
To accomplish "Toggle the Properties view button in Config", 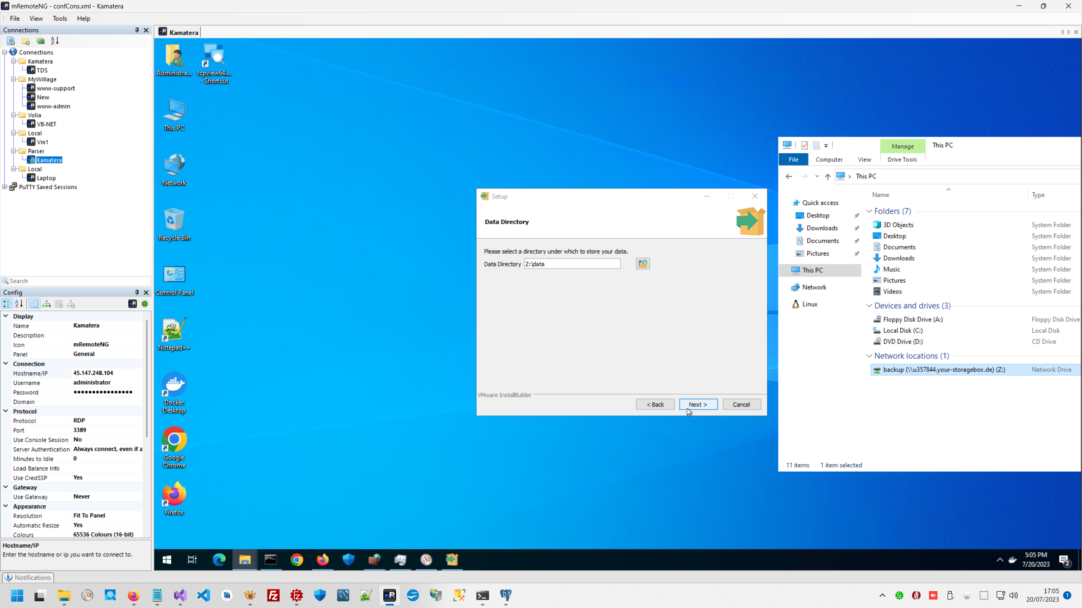I will tap(35, 304).
